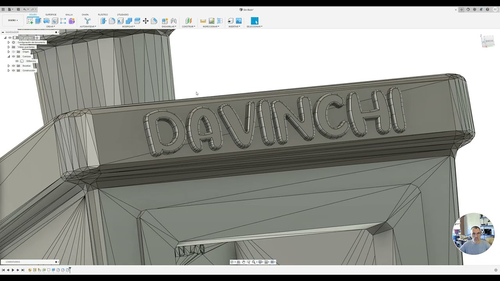
Task: Switch to the SÓLIDO tab
Action: pos(33,14)
